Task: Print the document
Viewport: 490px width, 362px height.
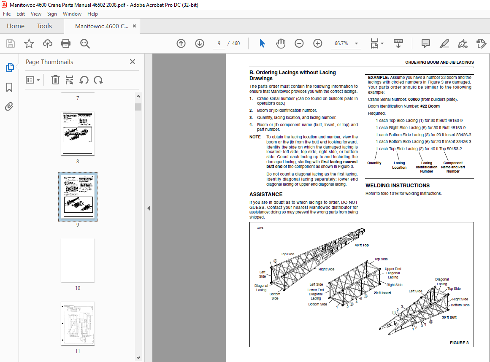Action: click(66, 43)
